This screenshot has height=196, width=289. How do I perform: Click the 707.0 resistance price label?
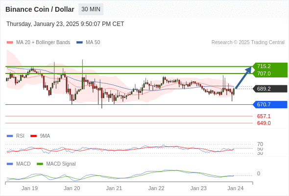click(264, 73)
